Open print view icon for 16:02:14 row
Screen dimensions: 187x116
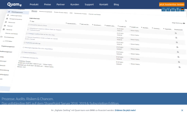click(176, 33)
